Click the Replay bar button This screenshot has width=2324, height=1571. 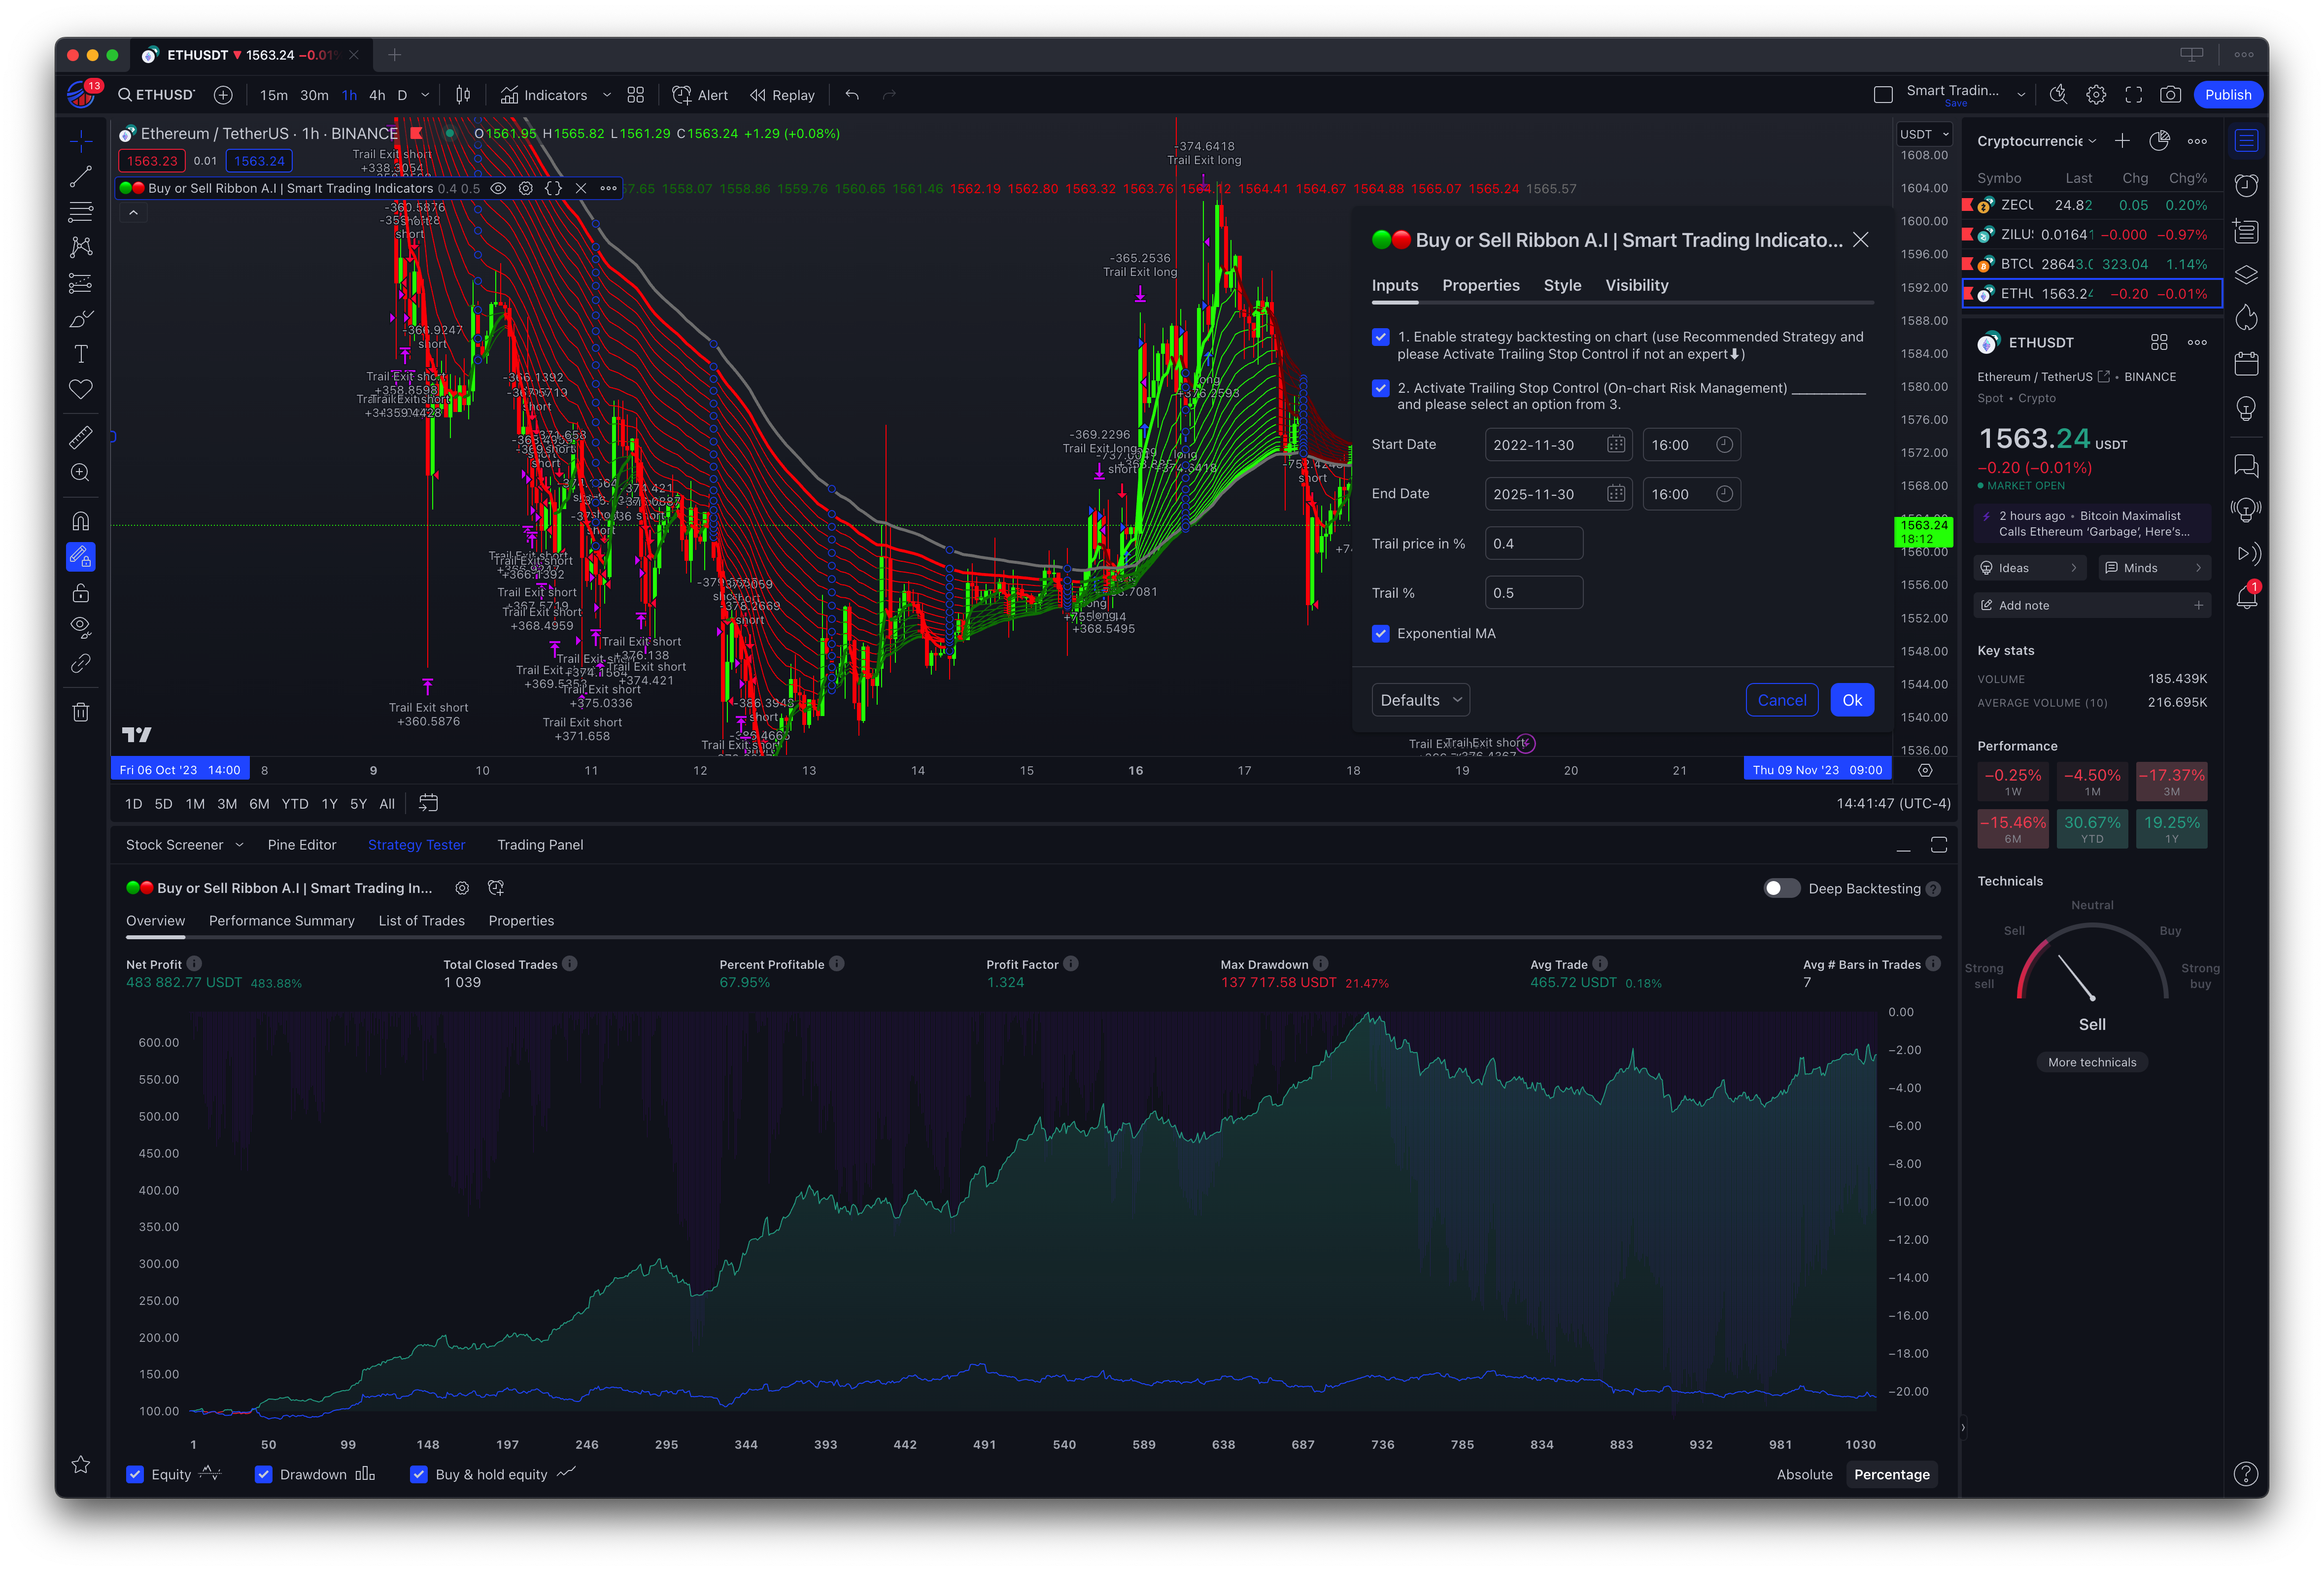[x=782, y=95]
